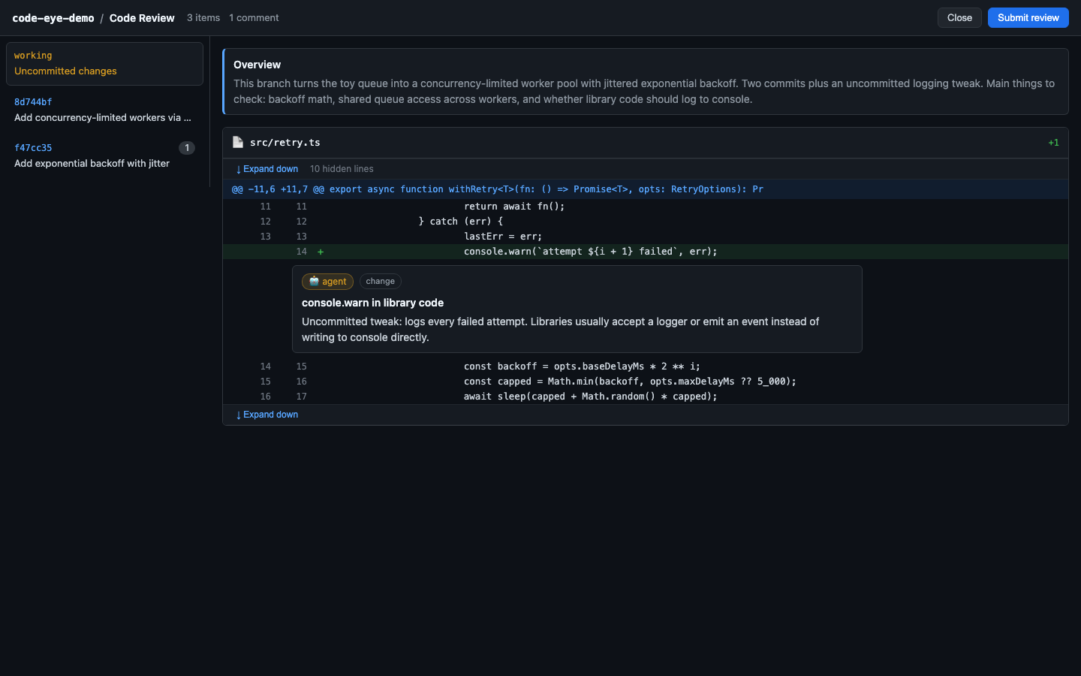Image resolution: width=1081 pixels, height=676 pixels.
Task: Click the comment count badge on f47cc35
Action: 187,148
